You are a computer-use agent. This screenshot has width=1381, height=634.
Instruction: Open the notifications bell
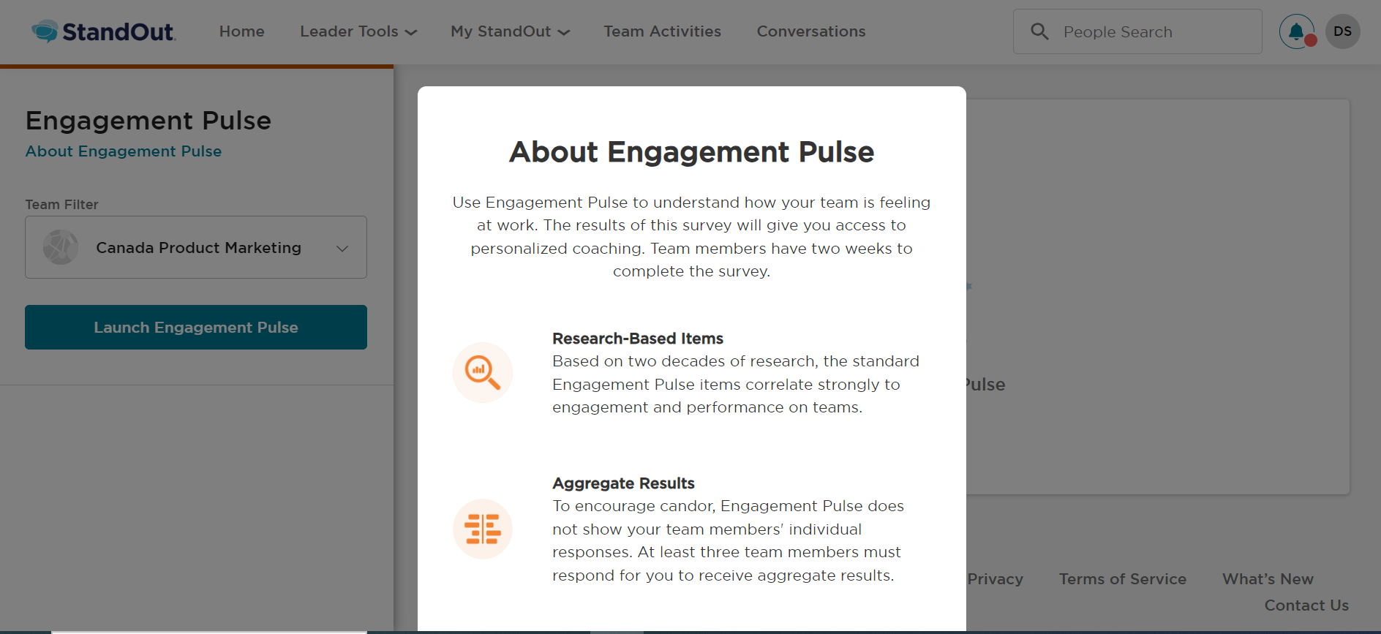coord(1296,31)
